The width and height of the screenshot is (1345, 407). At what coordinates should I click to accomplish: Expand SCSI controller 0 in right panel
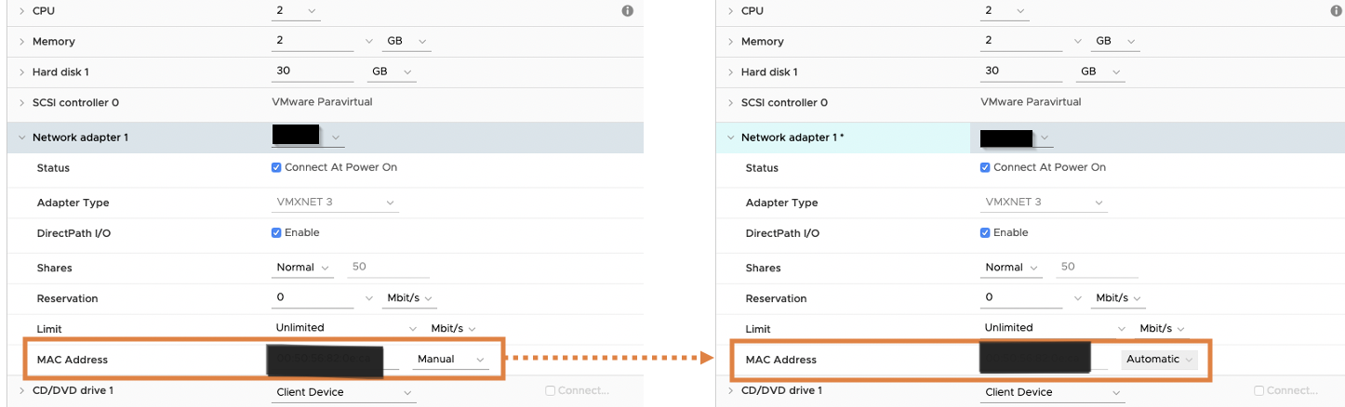click(730, 103)
